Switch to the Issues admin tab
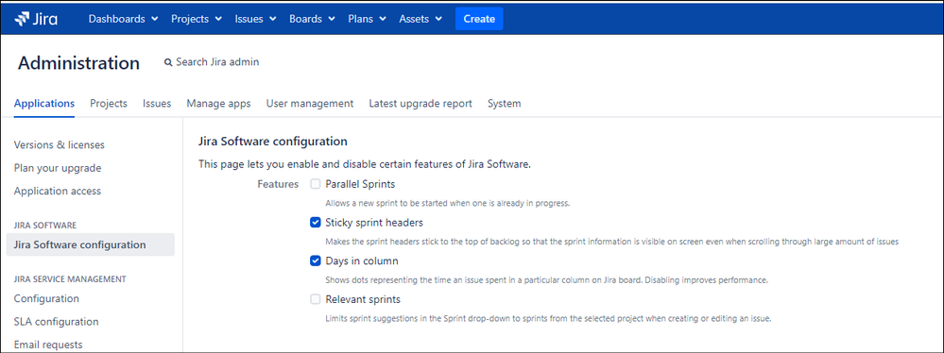 tap(157, 104)
